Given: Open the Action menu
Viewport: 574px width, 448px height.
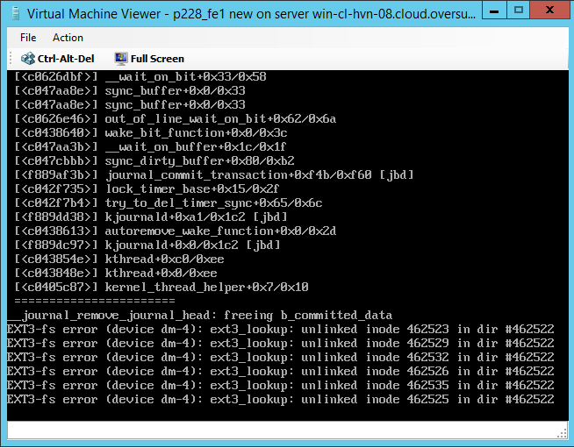Looking at the screenshot, I should coord(68,38).
